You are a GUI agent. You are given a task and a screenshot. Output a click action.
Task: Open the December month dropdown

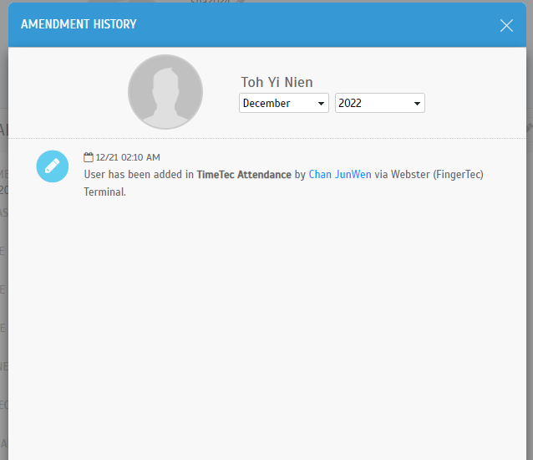click(x=283, y=103)
